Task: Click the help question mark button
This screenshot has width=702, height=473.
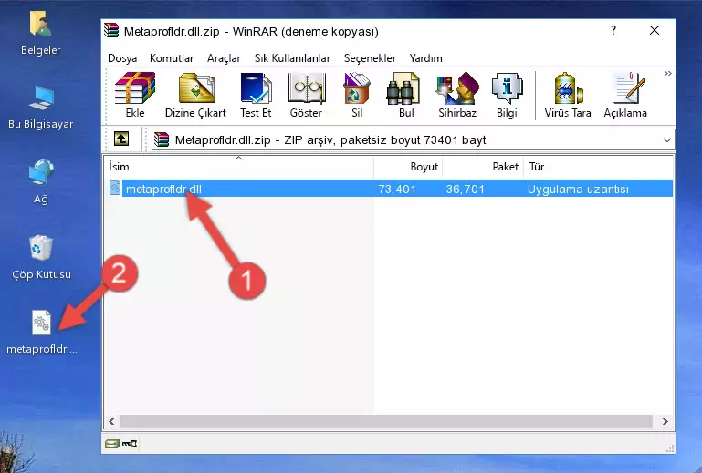Action: pos(613,30)
